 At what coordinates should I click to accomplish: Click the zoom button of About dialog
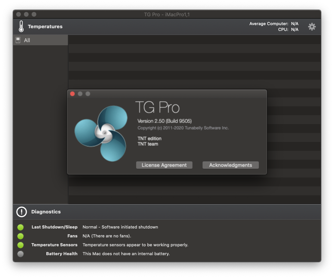tap(88, 94)
